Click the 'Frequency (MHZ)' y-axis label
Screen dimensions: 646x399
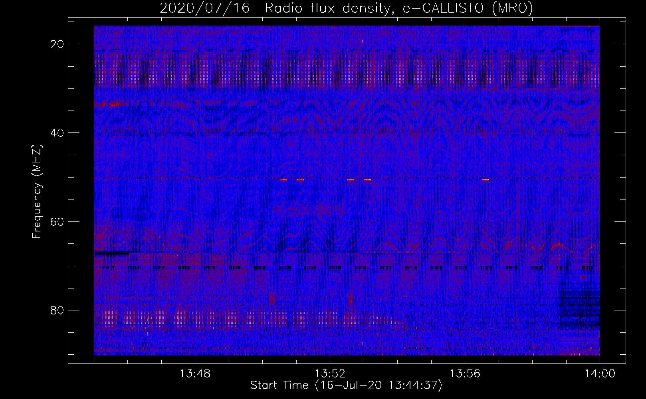37,191
